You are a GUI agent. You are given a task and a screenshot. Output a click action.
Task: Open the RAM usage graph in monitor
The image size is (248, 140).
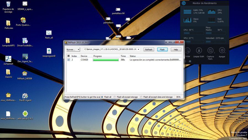pos(187,11)
